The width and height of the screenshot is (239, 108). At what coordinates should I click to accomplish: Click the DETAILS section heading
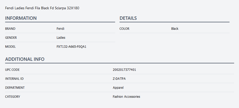(128, 18)
